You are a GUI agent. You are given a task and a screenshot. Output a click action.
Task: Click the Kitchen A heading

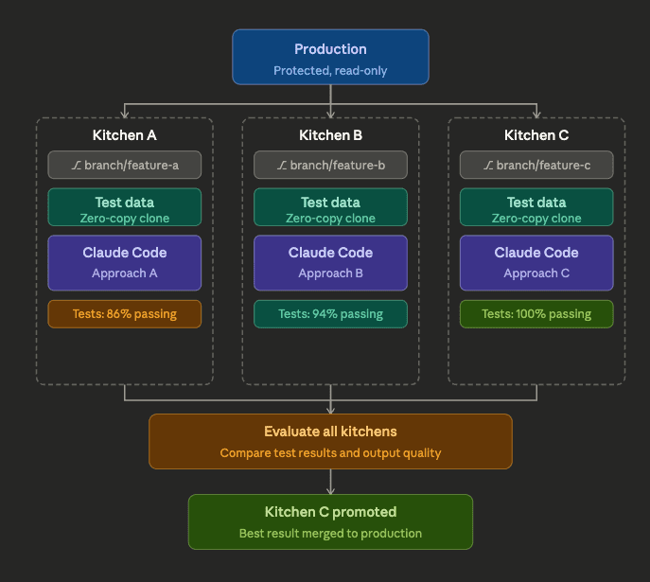click(125, 135)
